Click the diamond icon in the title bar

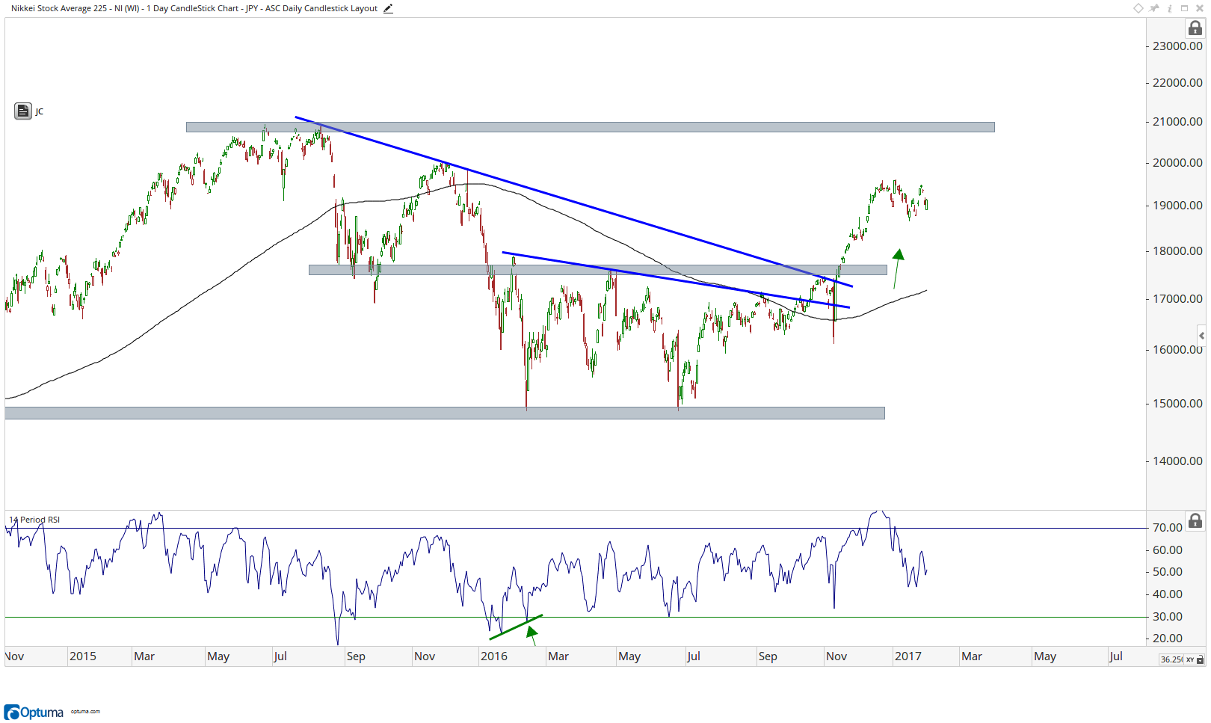(1138, 8)
